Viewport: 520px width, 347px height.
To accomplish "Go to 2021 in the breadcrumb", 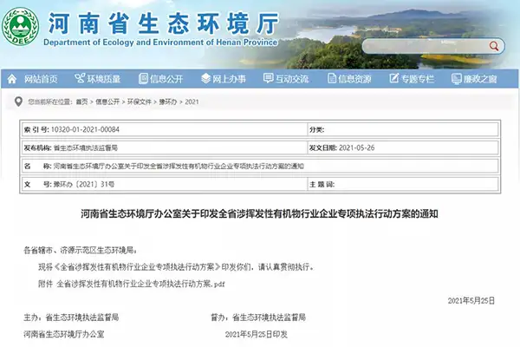I will (x=192, y=102).
